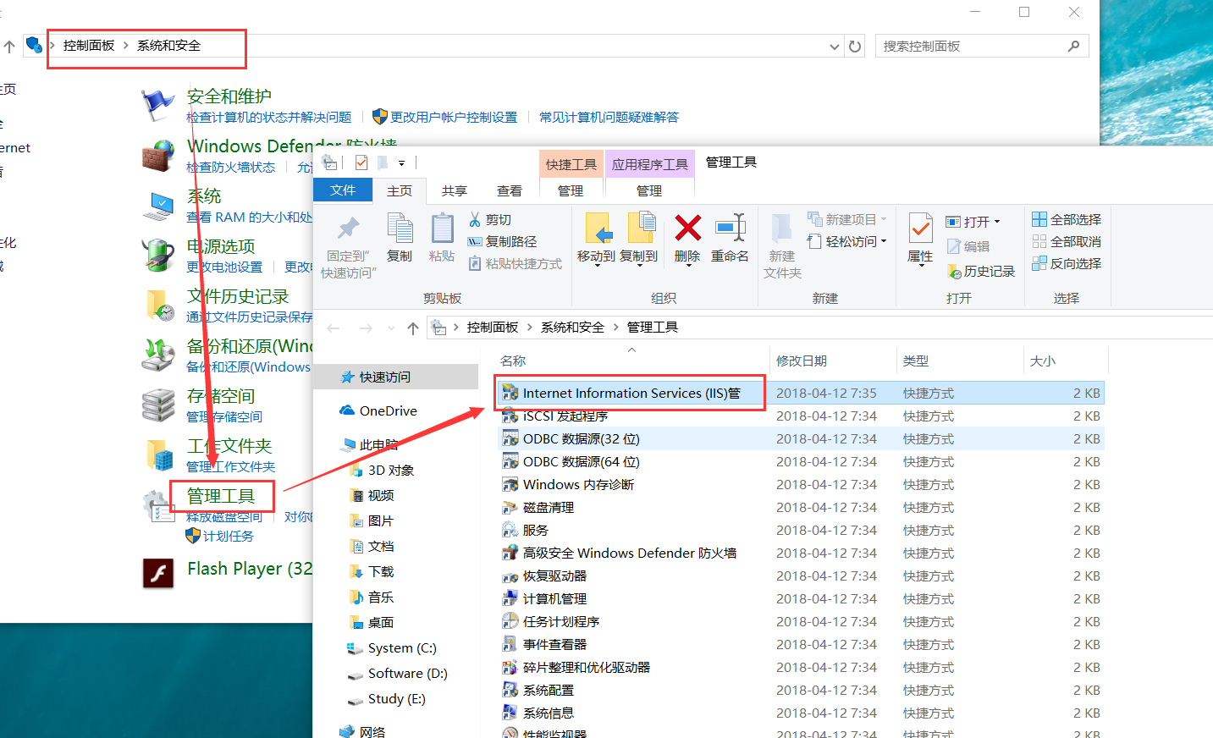Open the recent locations dropdown arrow in Explorer
The height and width of the screenshot is (738, 1213).
point(391,328)
